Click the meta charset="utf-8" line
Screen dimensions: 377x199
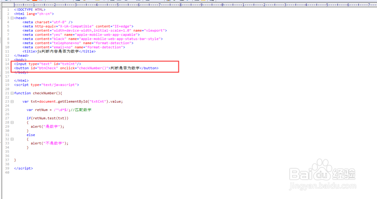click(x=48, y=22)
